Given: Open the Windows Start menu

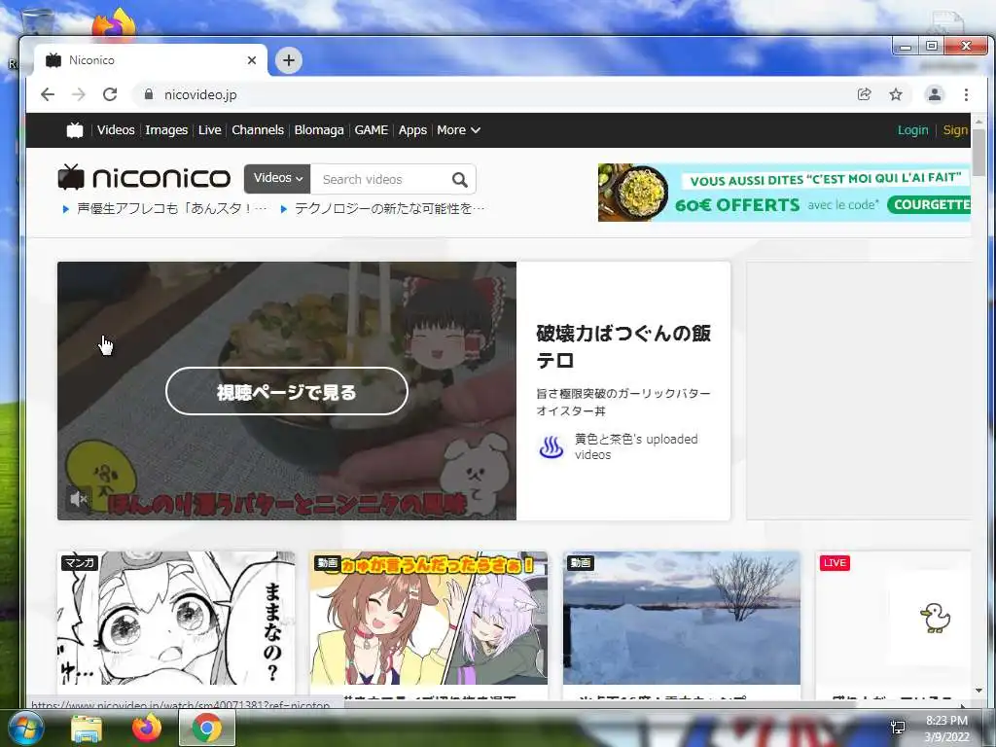Looking at the screenshot, I should [x=25, y=728].
